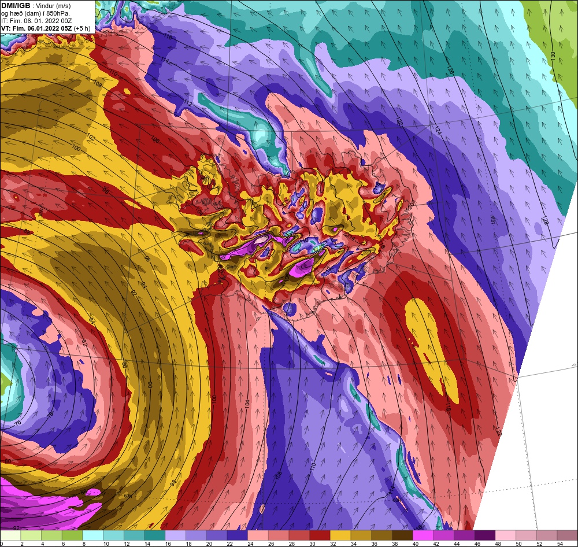Click the '80' height contour label
578x547 pixels.
point(8,461)
